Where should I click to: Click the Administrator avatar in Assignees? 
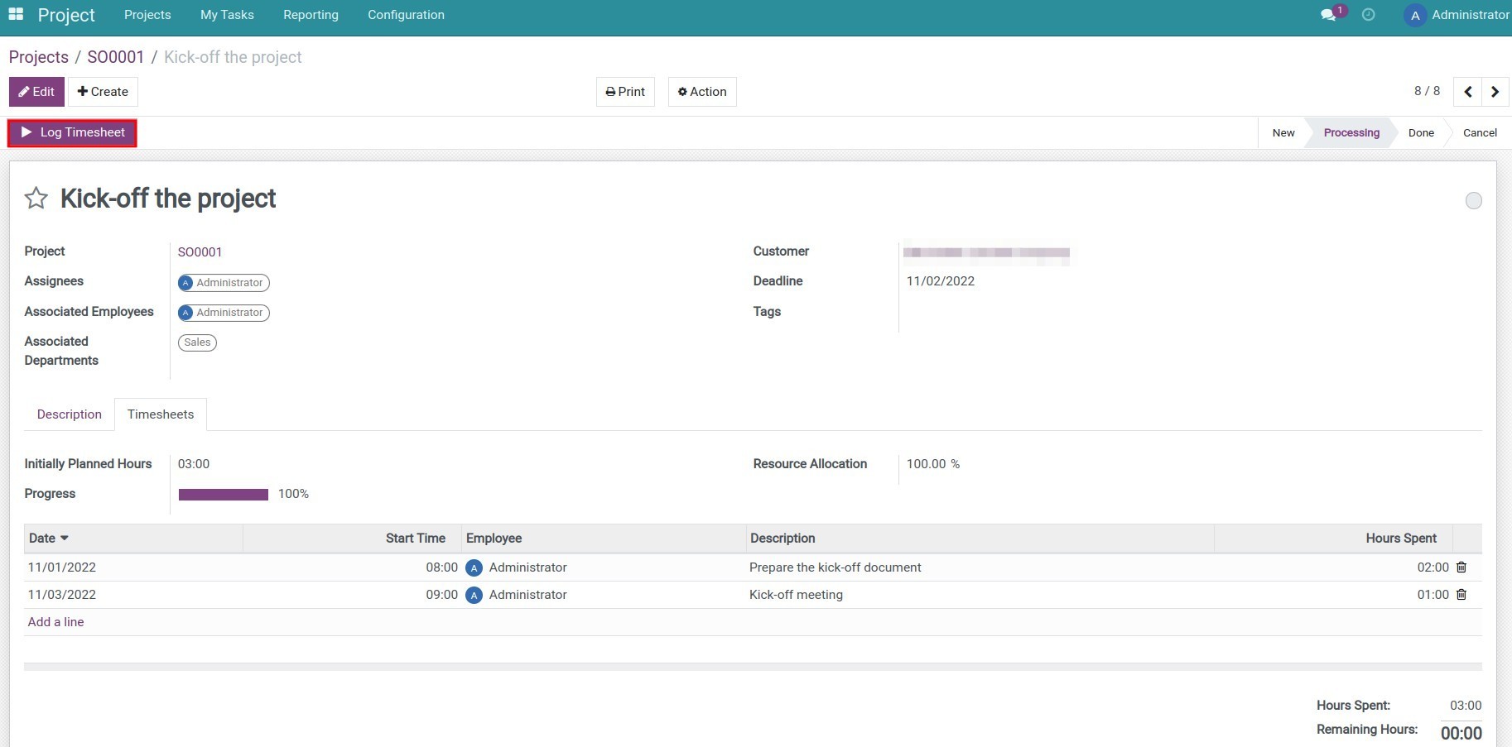coord(185,283)
